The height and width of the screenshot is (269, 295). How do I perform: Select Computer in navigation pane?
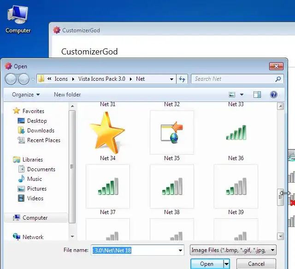[36, 218]
